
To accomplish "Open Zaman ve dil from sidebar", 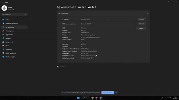I will 14,42.
